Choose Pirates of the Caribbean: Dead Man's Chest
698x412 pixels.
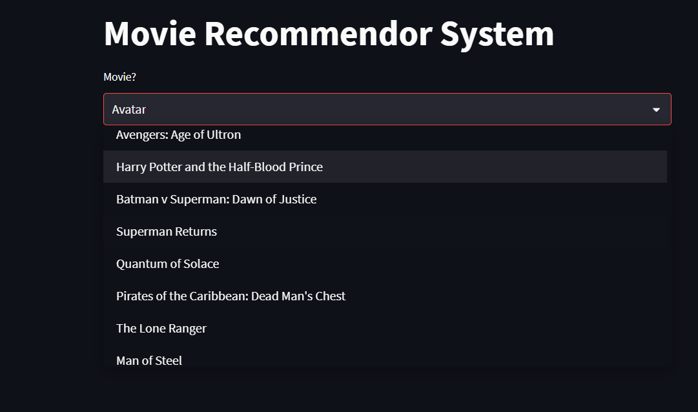(x=231, y=296)
